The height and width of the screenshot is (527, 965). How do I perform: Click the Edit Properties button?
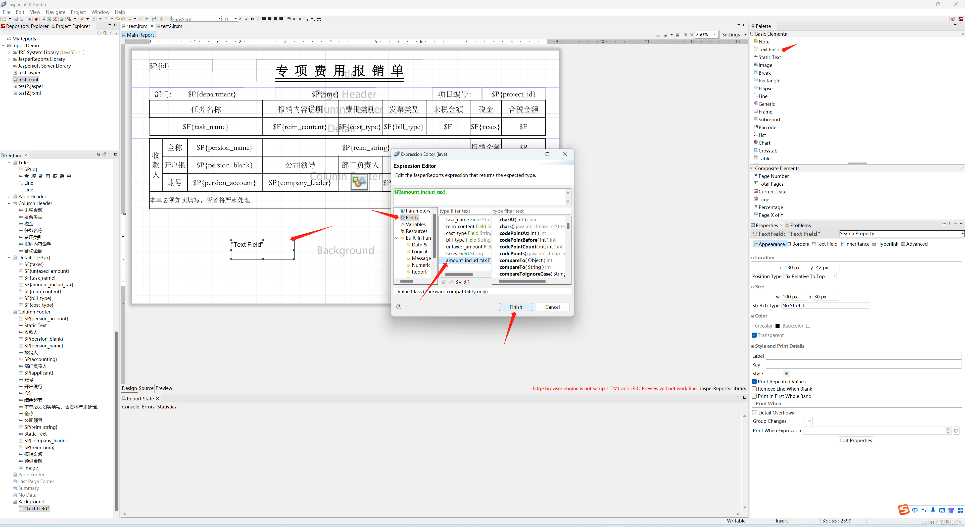(856, 441)
